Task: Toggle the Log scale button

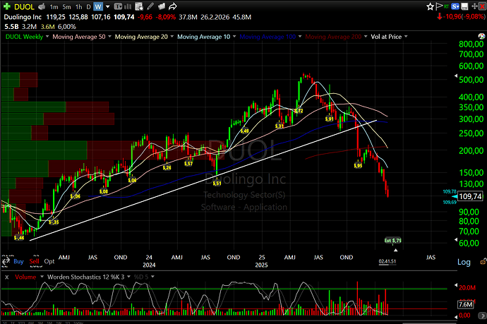Action: coord(464,262)
